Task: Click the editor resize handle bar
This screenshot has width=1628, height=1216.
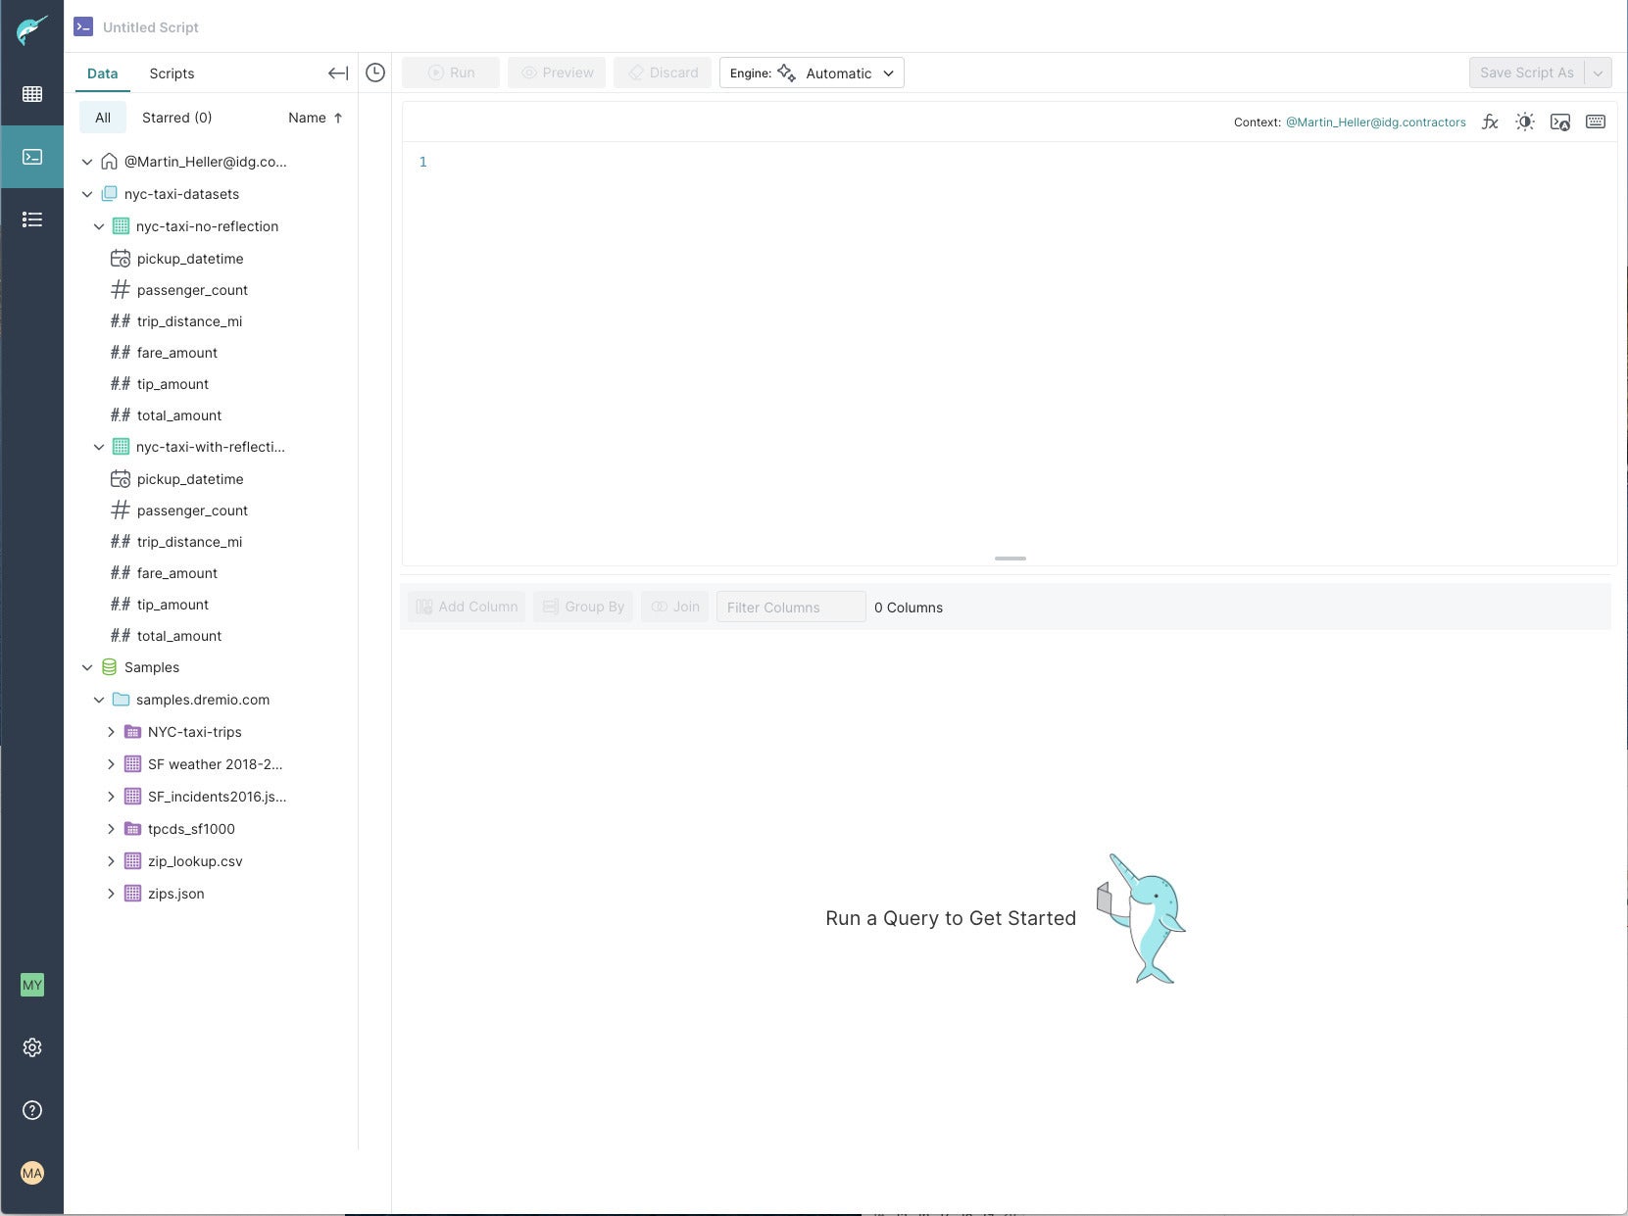Action: pyautogui.click(x=1010, y=559)
